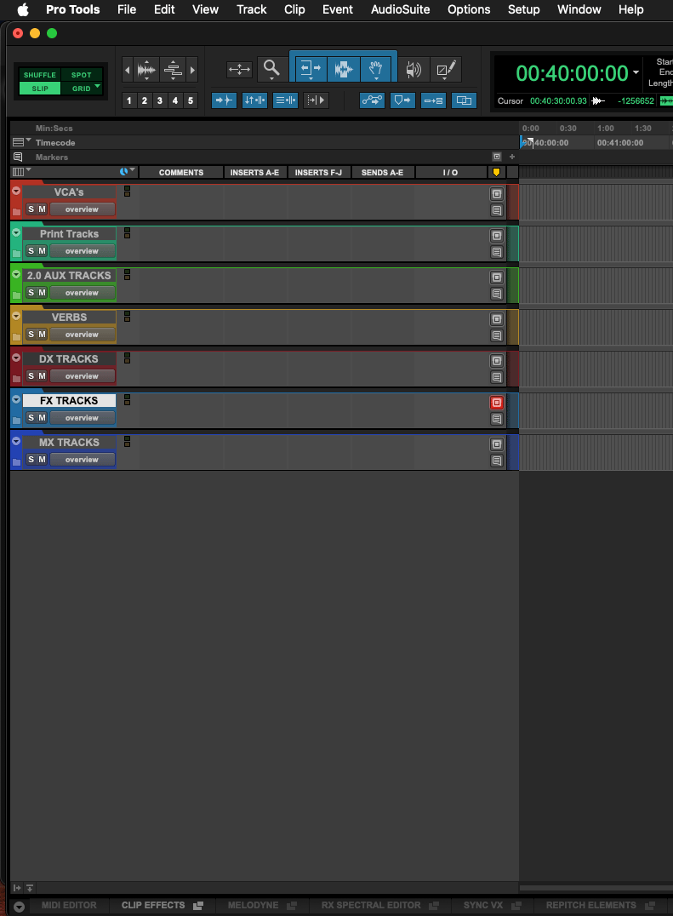Select the FX TRACKS track name

[x=69, y=401]
